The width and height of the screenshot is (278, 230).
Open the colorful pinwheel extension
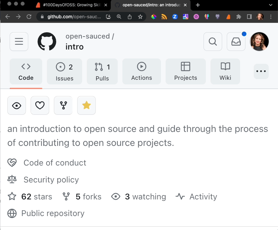pyautogui.click(x=154, y=17)
